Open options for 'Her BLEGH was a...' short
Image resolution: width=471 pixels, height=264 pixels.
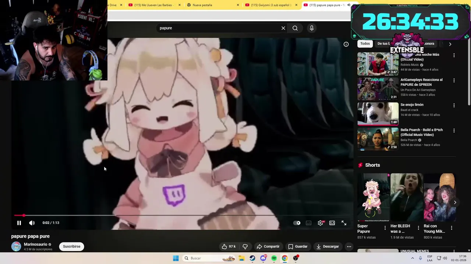pos(418,228)
